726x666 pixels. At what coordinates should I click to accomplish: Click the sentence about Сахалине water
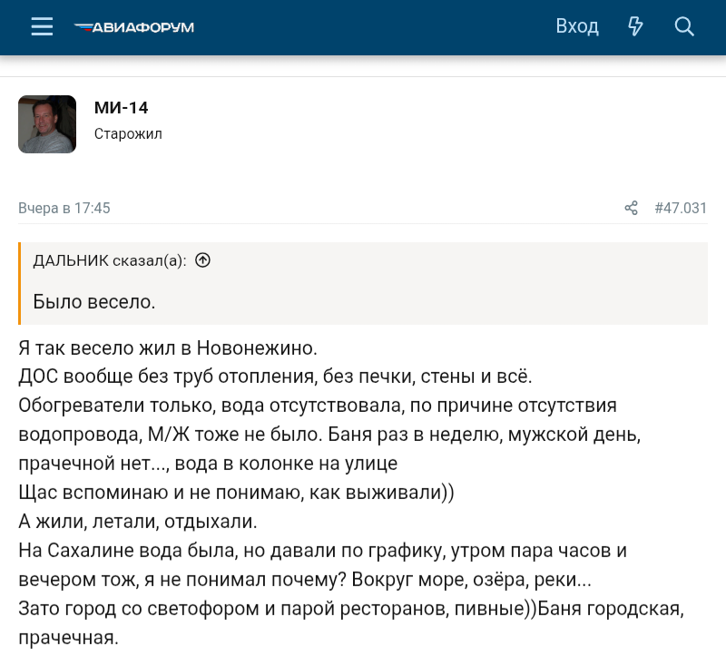point(323,564)
